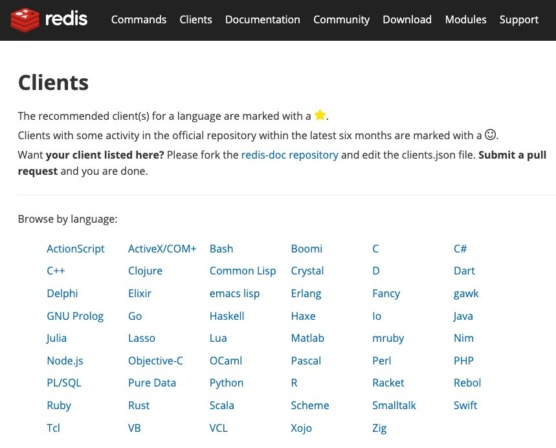Jump to Xojo clients
This screenshot has height=448, width=556.
click(301, 428)
